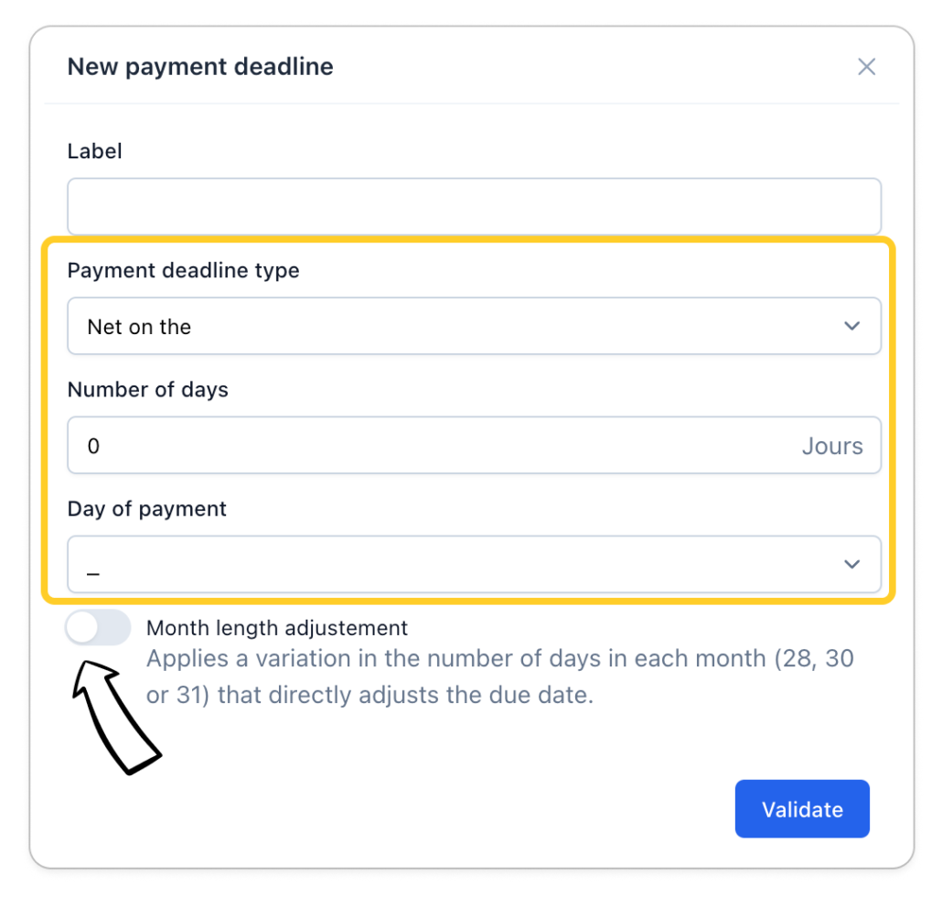Screen dimensions: 942x898
Task: Focus the Number of days input
Action: coord(430,446)
